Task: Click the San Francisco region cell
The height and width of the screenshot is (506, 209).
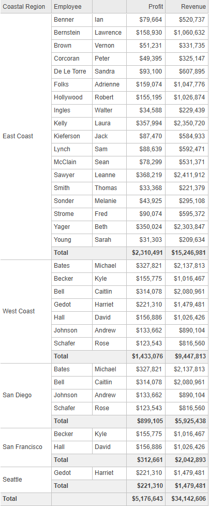Action: pos(26,447)
